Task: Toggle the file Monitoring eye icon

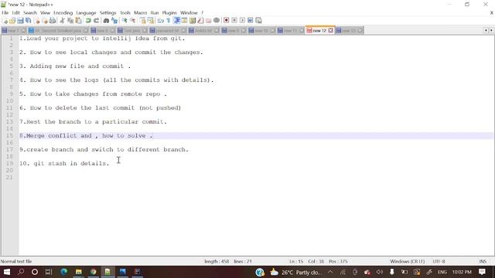Action: (217, 21)
